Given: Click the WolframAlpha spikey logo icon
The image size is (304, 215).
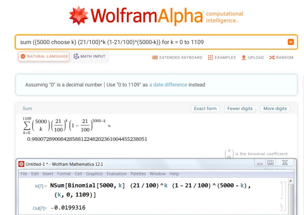Looking at the screenshot, I should pos(78,16).
